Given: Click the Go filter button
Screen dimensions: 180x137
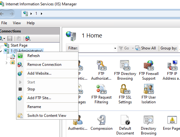Looking at the screenshot, I should pos(124,48).
